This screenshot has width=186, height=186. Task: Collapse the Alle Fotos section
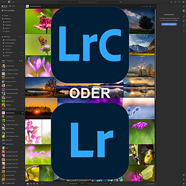tap(22, 37)
